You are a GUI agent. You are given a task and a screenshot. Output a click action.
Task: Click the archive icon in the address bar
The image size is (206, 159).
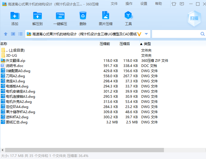point(29,34)
